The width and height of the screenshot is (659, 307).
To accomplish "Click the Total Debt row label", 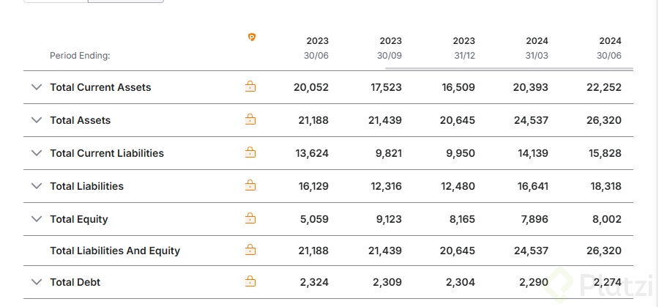I will (75, 282).
